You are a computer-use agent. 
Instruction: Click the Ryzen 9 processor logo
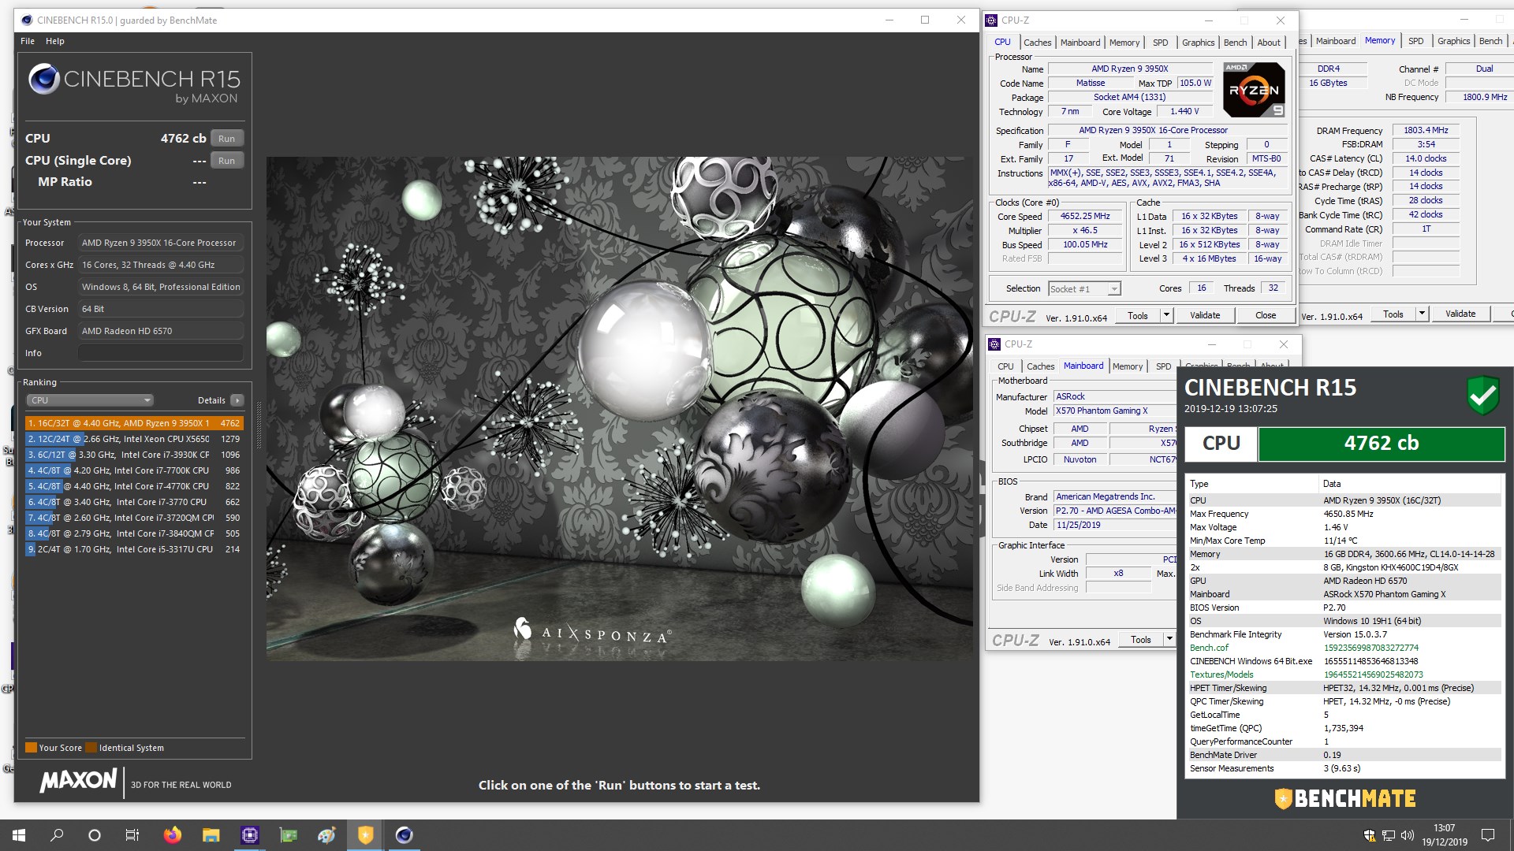(1254, 90)
